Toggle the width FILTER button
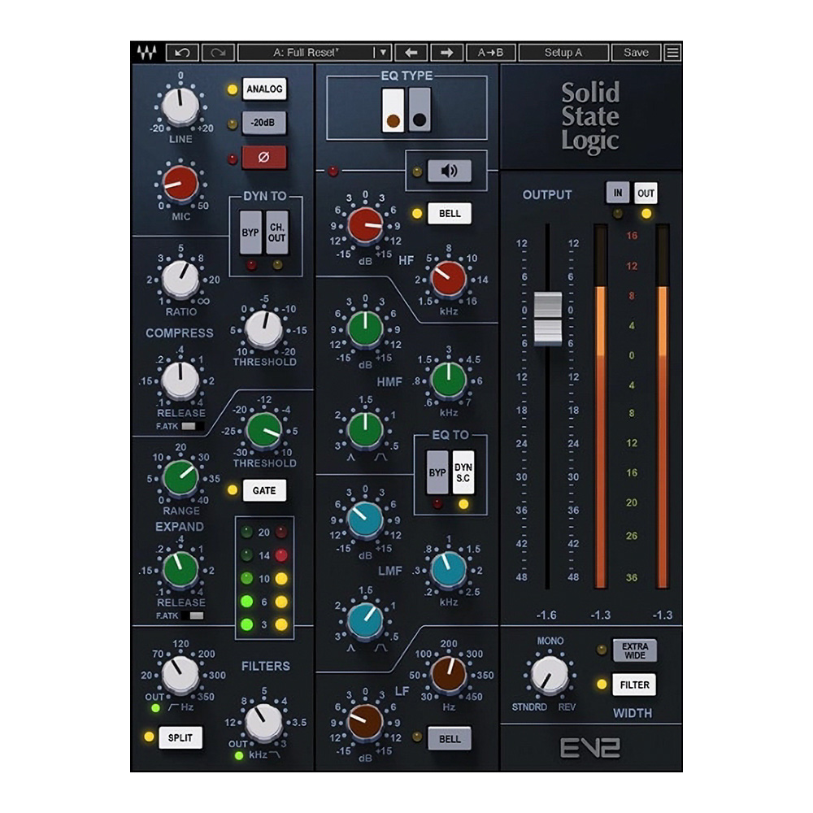The image size is (813, 813). (635, 685)
